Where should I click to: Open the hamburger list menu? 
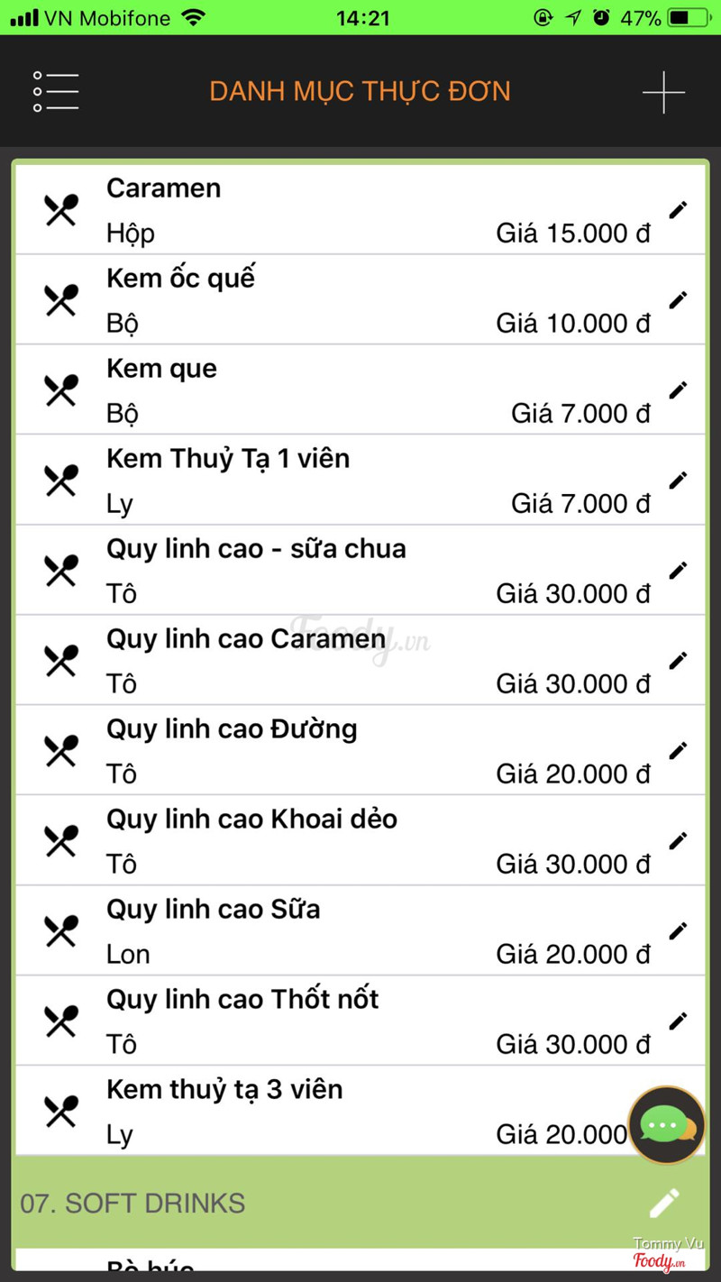(56, 92)
